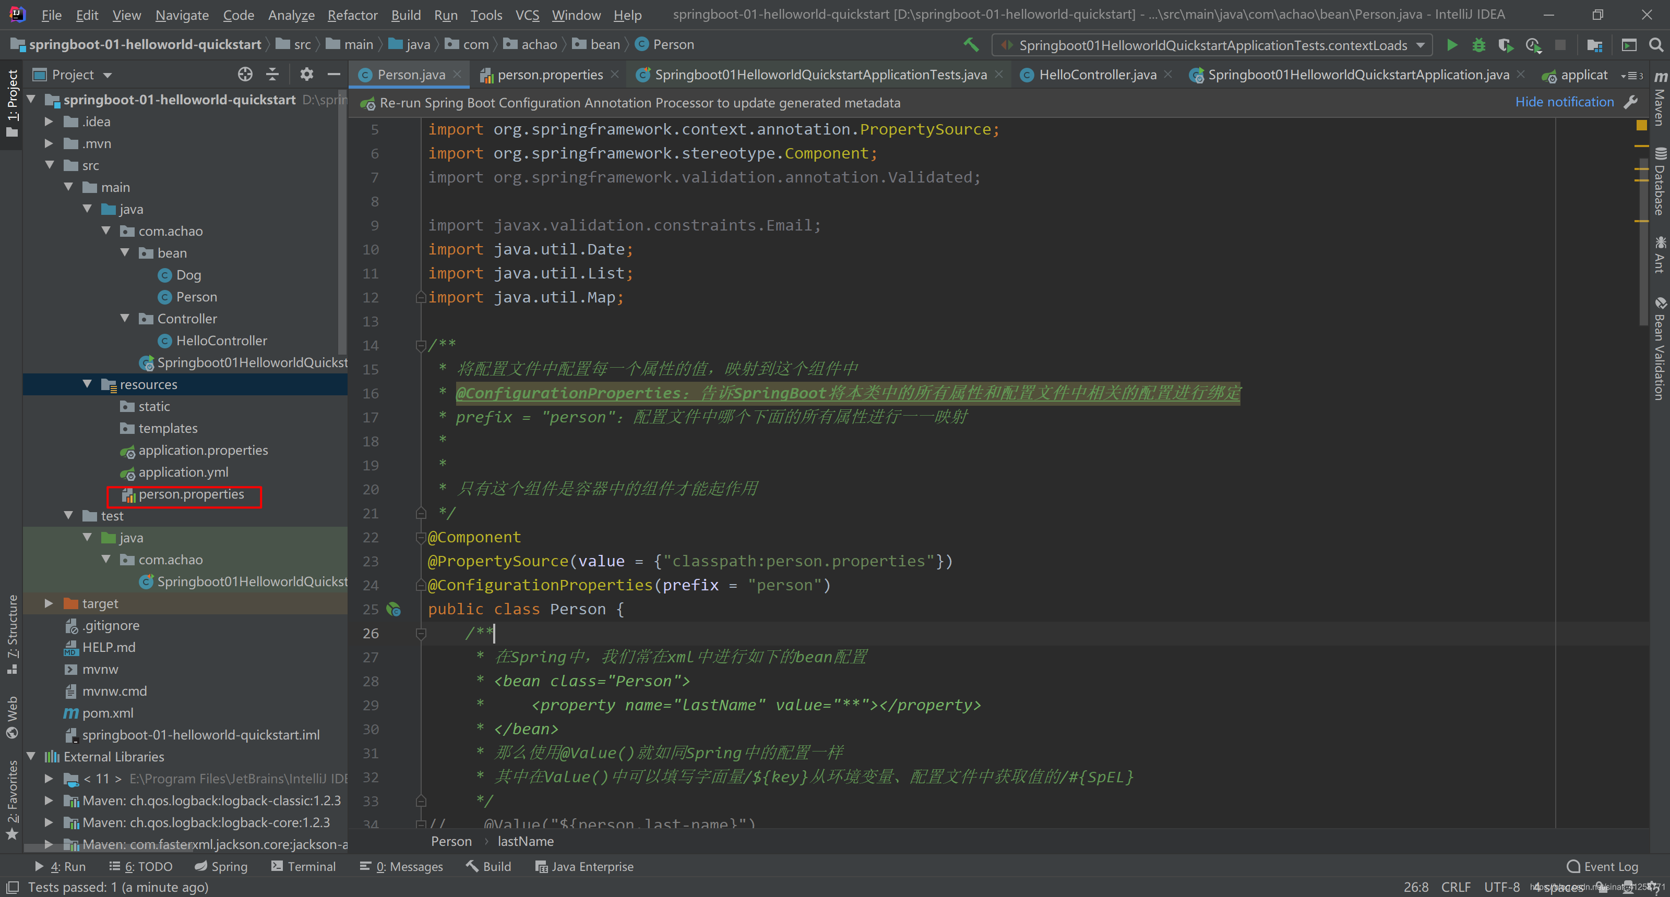Expand the .idea folder
Screen dimensions: 1670x897
pos(49,121)
